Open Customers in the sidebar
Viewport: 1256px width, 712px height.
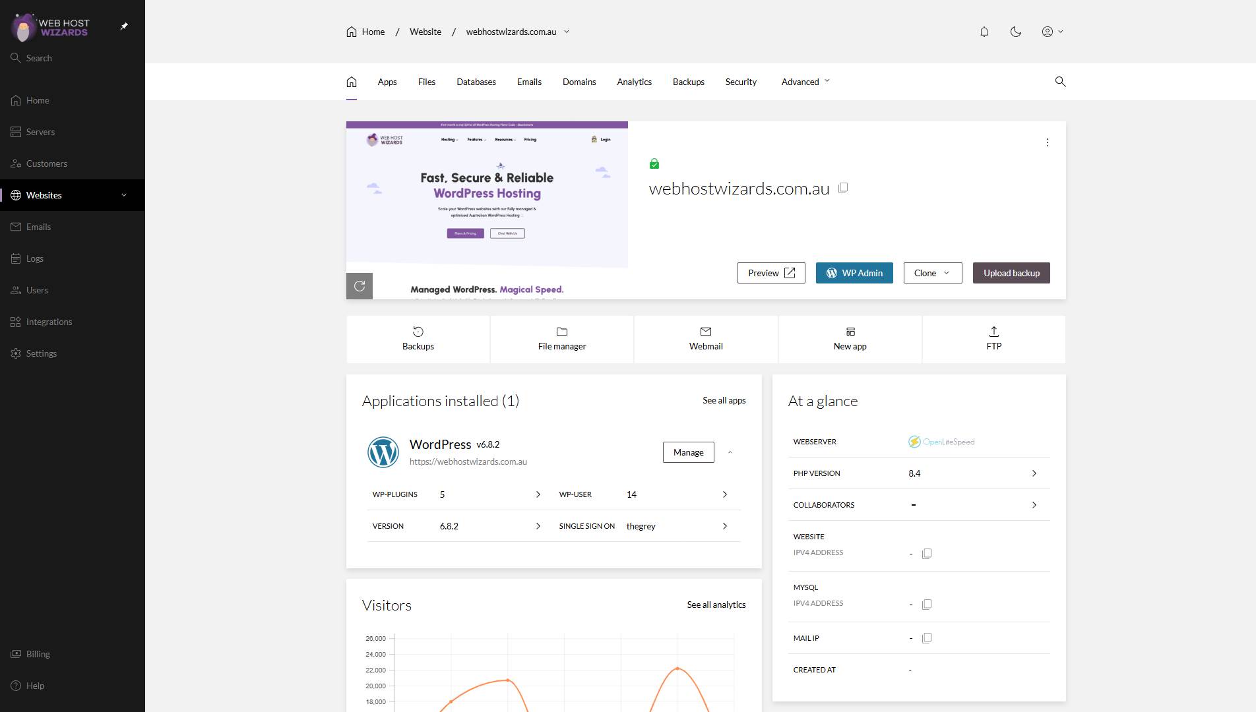pos(73,163)
